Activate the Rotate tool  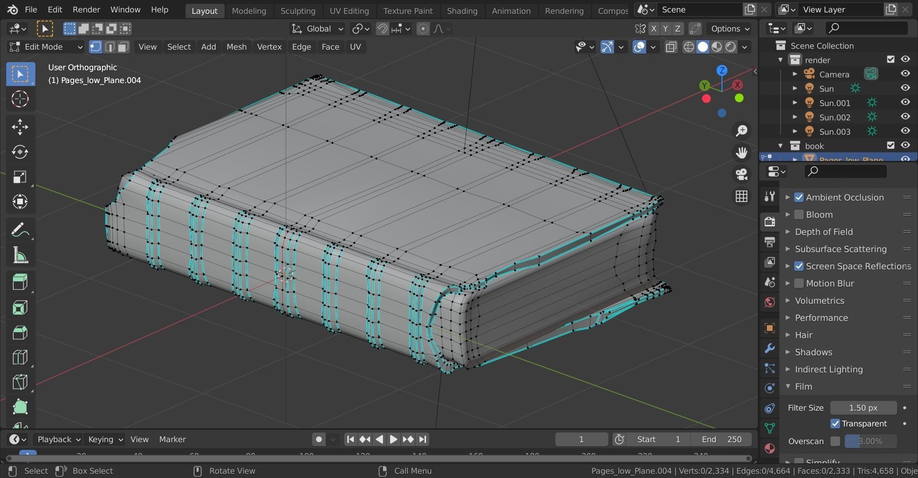point(20,152)
